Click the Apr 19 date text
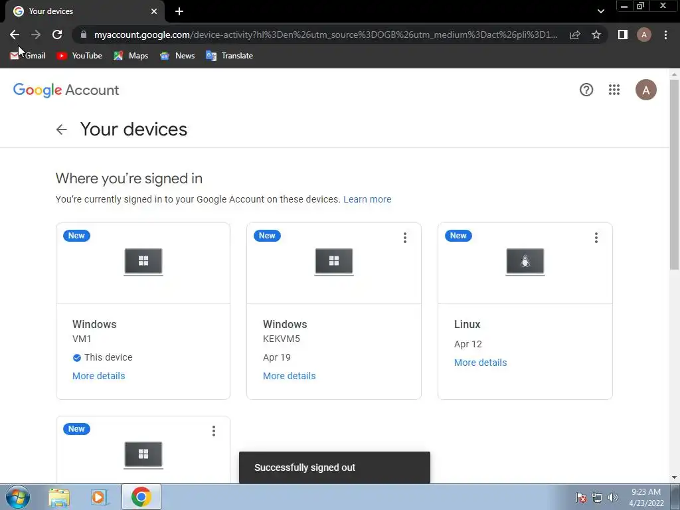Viewport: 680px width, 510px height. (x=277, y=357)
